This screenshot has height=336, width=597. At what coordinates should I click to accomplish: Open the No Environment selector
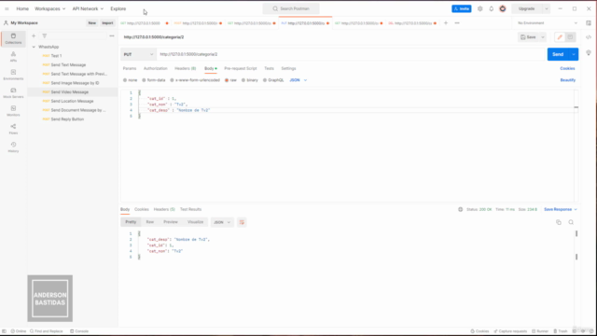pos(548,22)
